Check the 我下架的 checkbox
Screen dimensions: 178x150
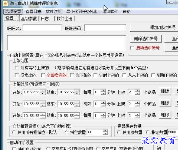pos(72,75)
